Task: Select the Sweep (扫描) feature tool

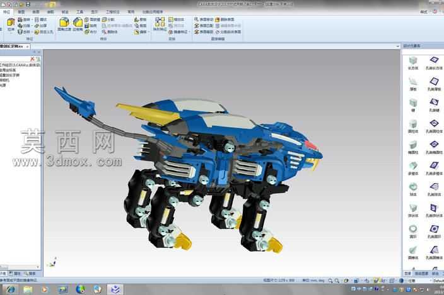Action: coord(24,26)
